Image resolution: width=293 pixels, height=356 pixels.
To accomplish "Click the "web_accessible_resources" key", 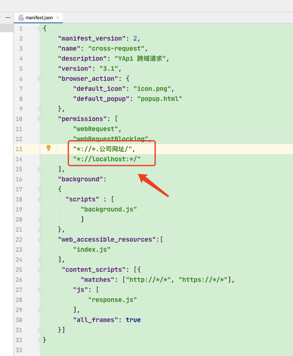I will tap(107, 240).
